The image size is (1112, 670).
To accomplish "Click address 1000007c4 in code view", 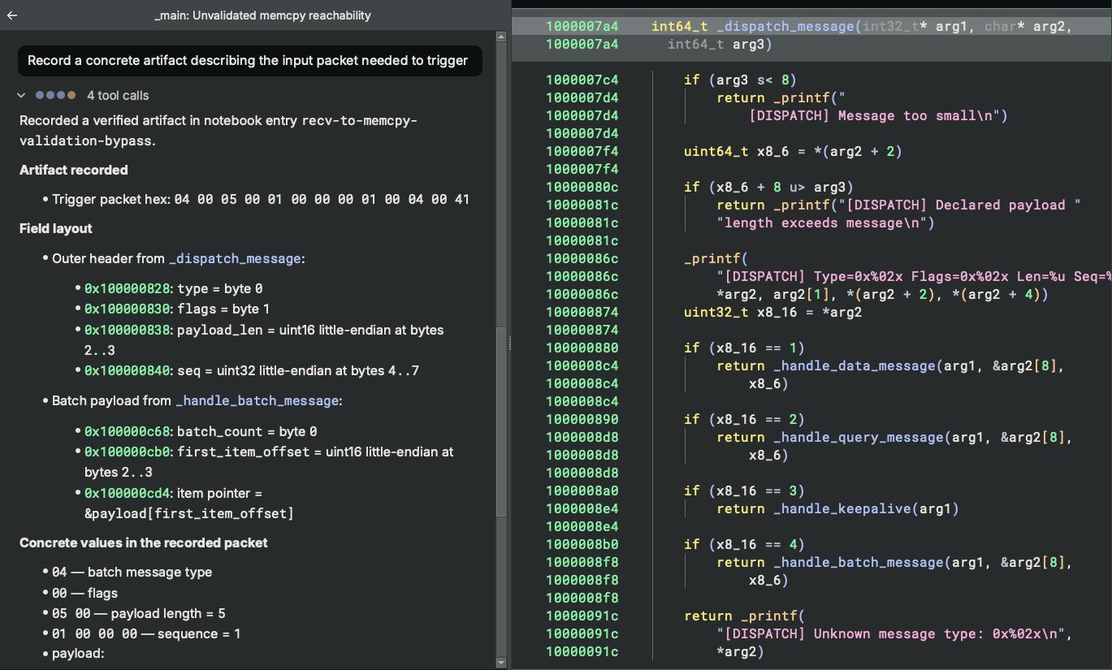I will (x=582, y=80).
